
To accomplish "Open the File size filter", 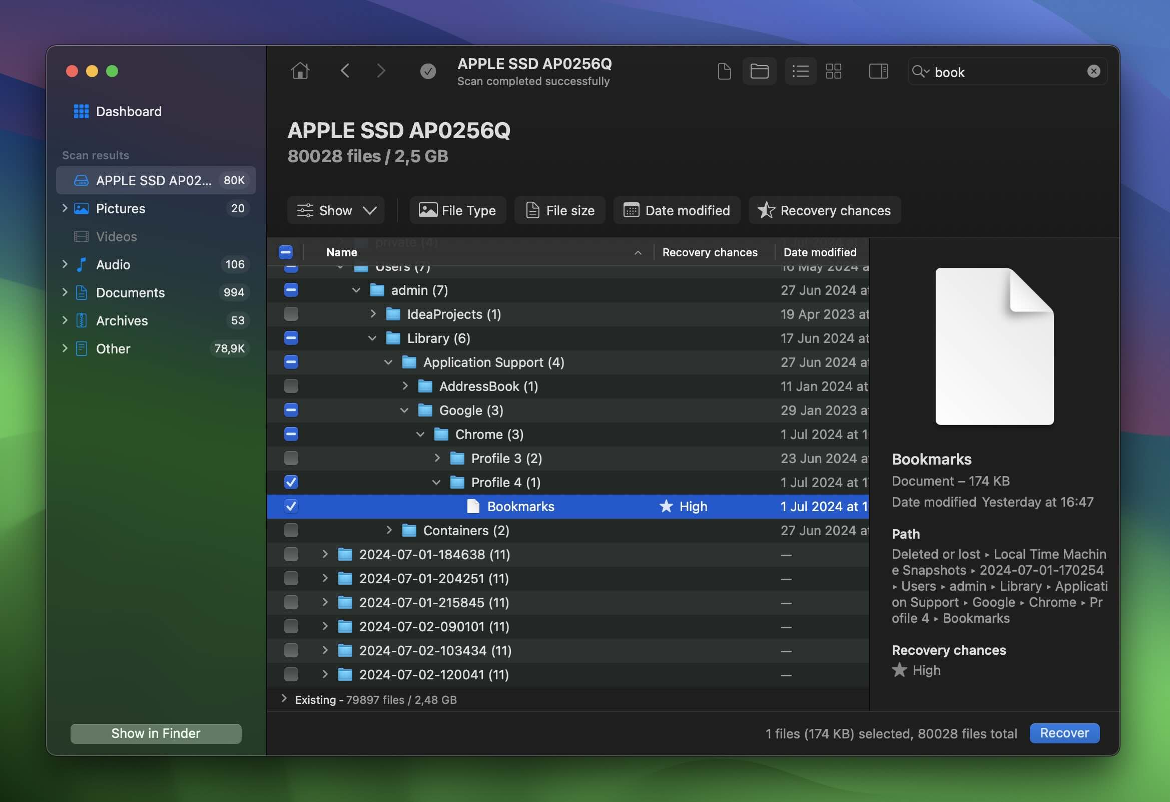I will (560, 211).
